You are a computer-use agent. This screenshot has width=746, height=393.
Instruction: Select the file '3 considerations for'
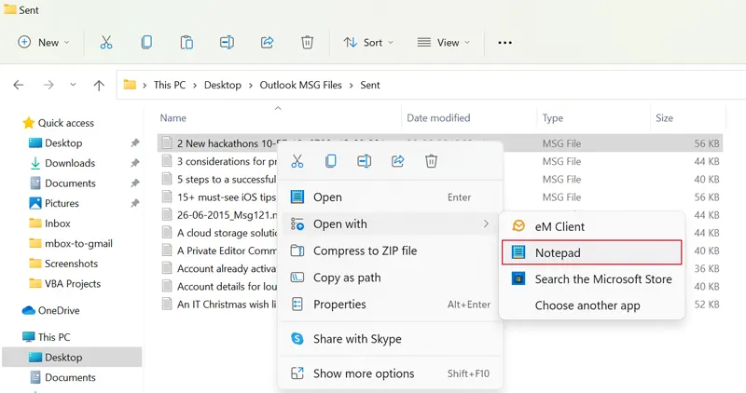[219, 161]
